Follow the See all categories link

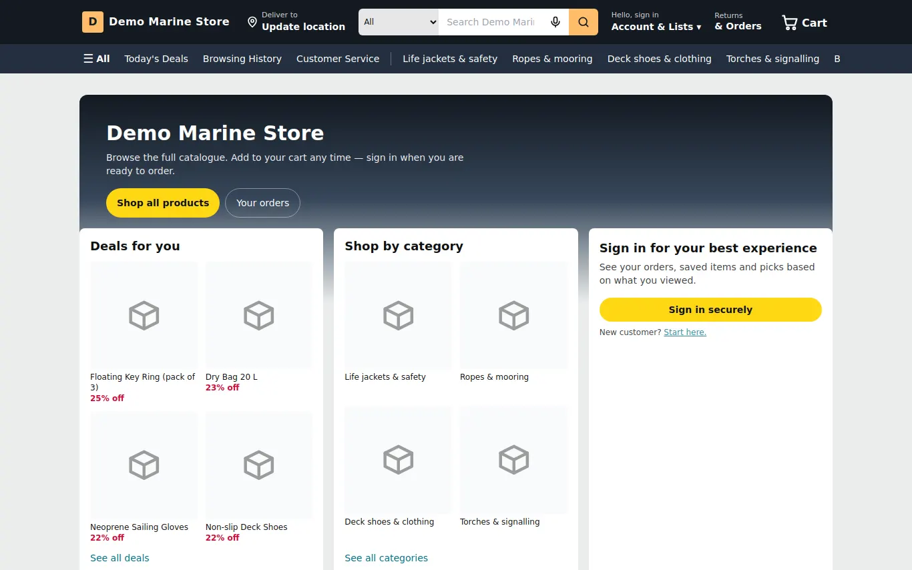(386, 558)
